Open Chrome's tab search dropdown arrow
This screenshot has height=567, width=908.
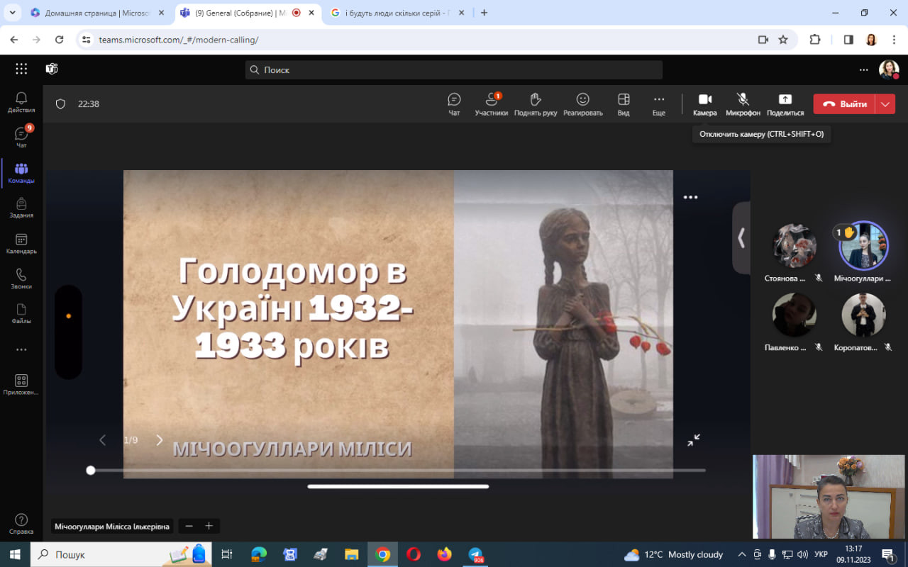tap(12, 13)
